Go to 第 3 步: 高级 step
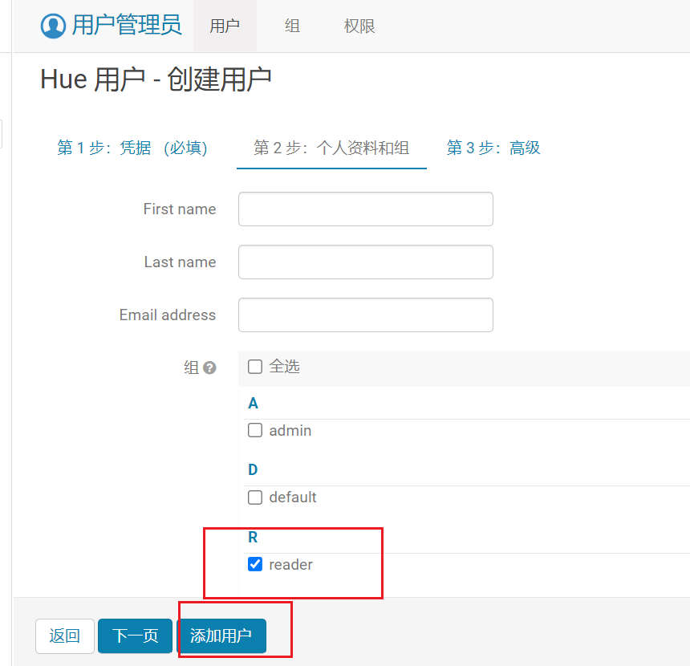Image resolution: width=690 pixels, height=666 pixels. (493, 148)
